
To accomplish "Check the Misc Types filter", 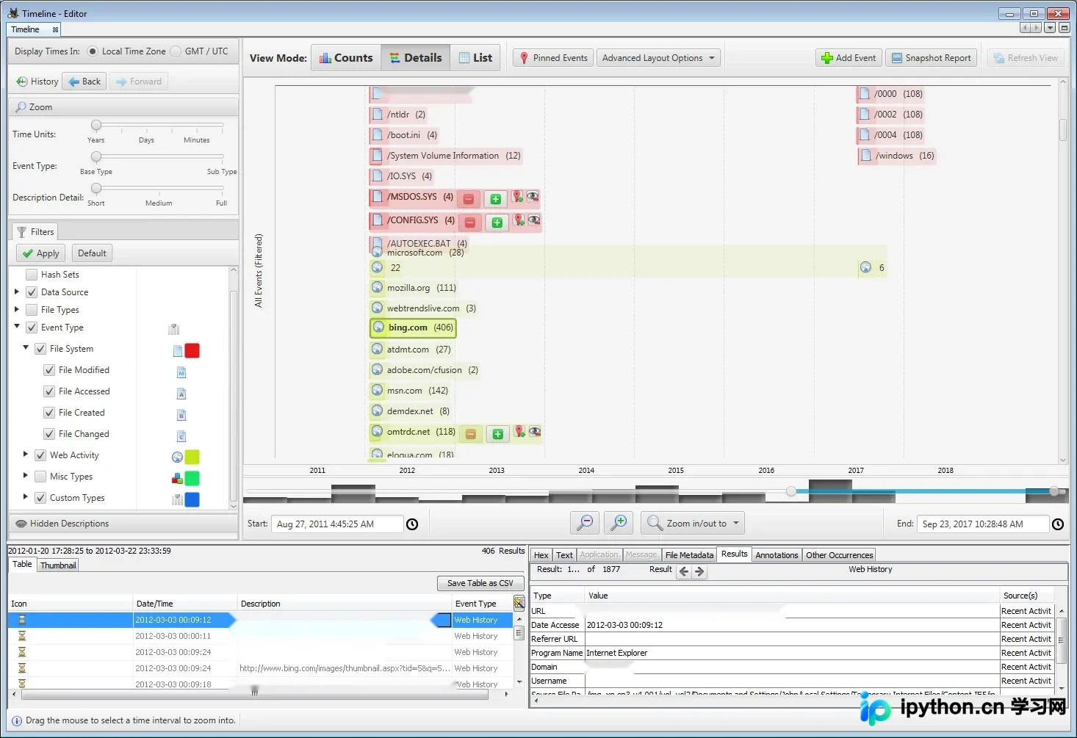I will tap(40, 477).
